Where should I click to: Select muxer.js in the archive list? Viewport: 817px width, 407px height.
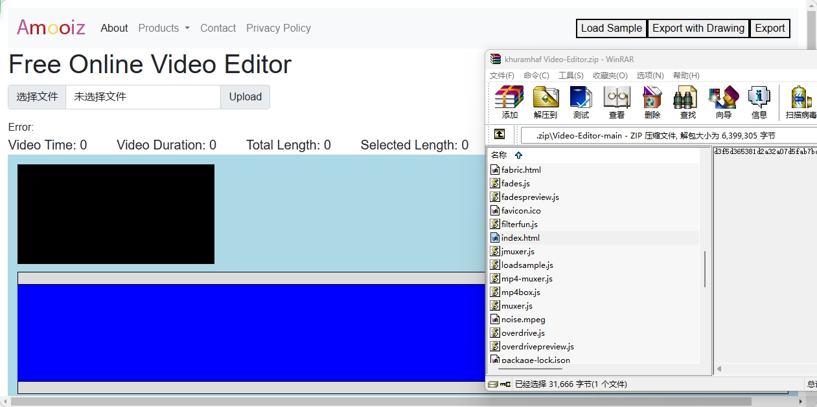517,305
